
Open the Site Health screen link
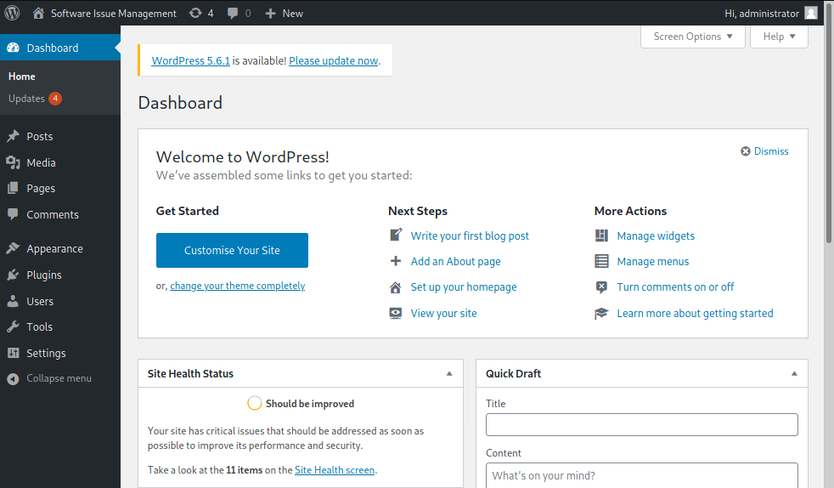335,470
